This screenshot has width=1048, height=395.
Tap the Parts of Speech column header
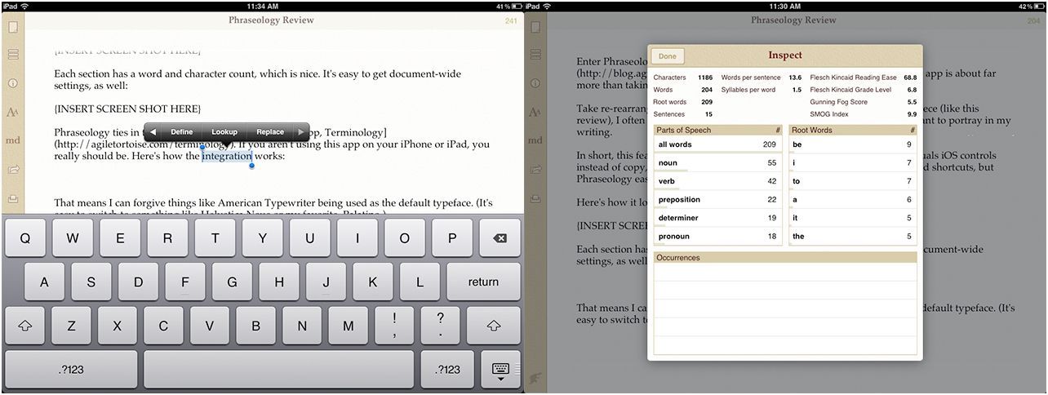tap(717, 130)
